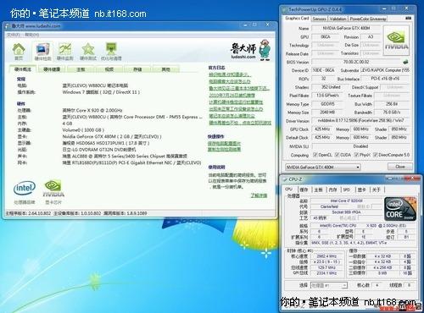Switch to the 硬件健康 health tab in Ludashi
The width and height of the screenshot is (424, 313).
click(52, 69)
